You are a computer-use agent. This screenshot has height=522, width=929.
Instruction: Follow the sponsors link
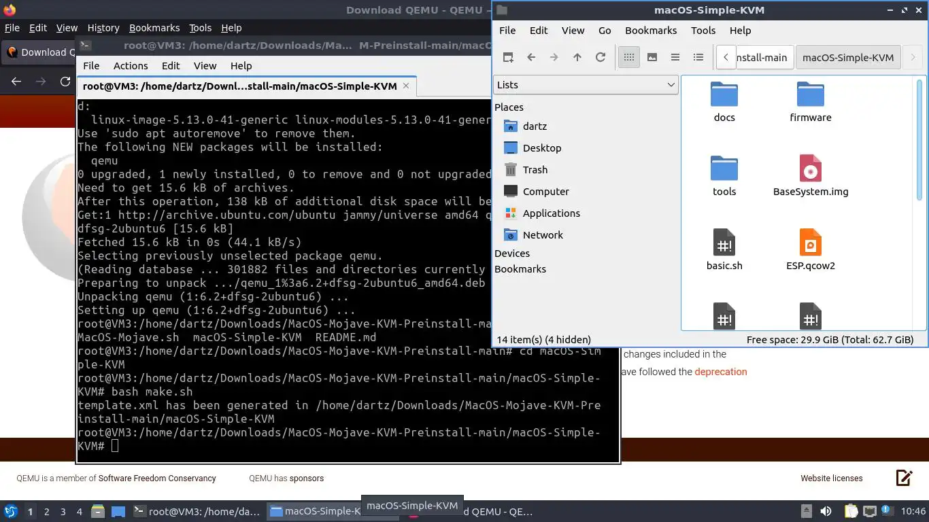[307, 478]
